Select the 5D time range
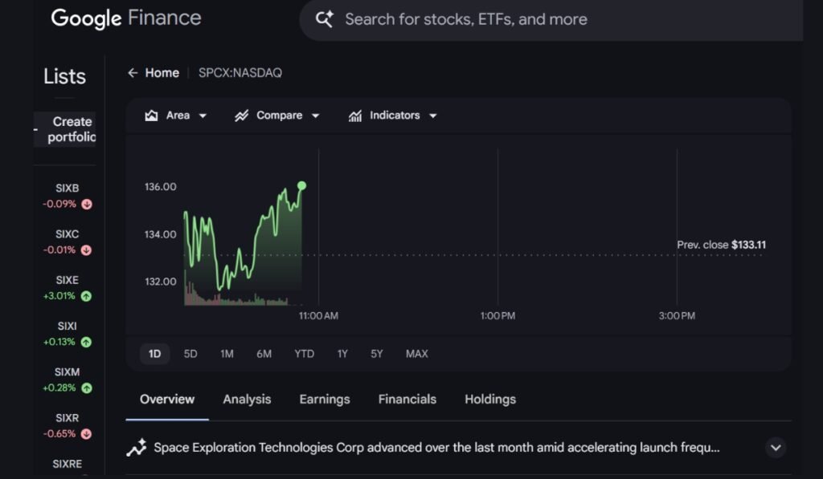This screenshot has width=823, height=479. point(190,354)
